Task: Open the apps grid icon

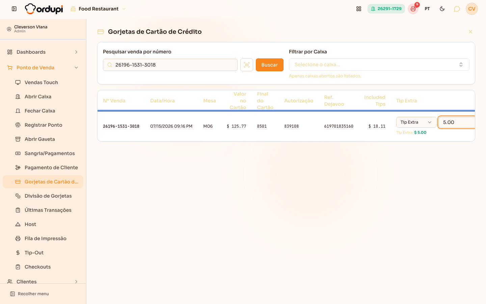Action: [359, 9]
